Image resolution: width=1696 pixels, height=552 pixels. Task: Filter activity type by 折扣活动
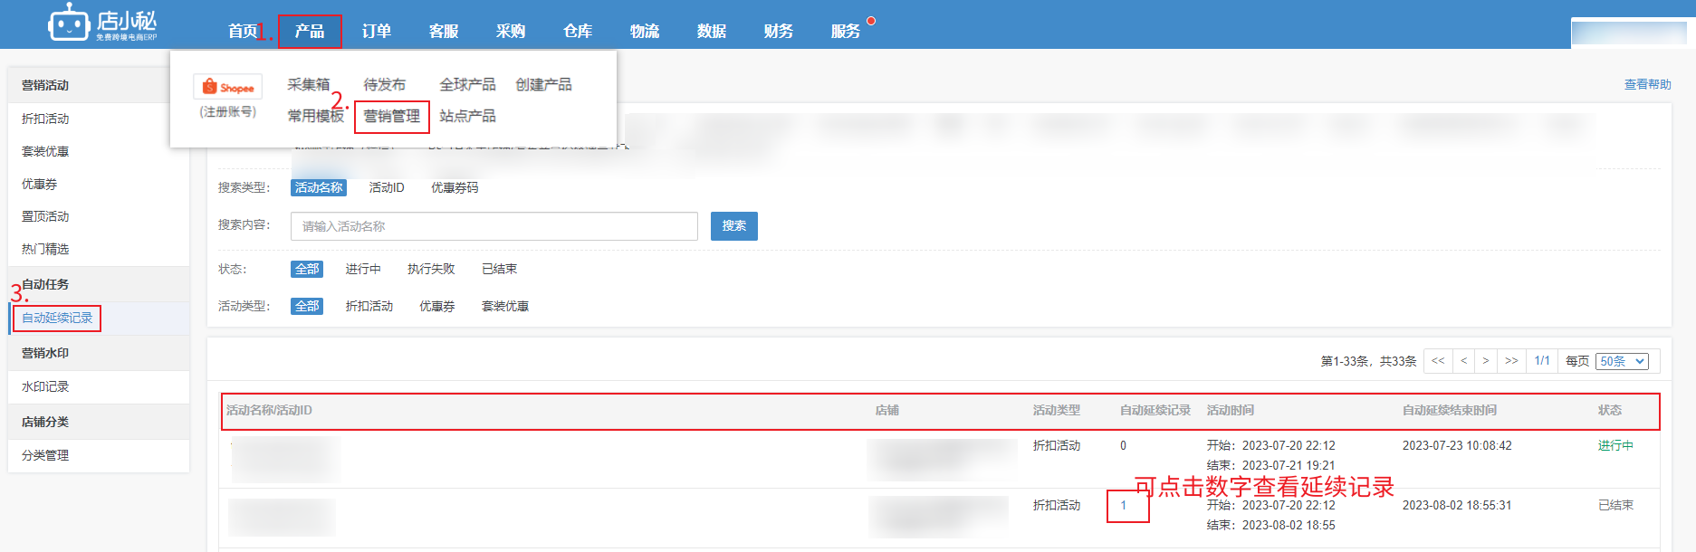(x=369, y=306)
